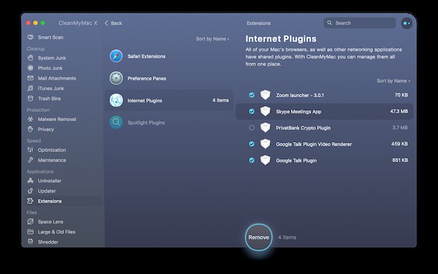Screen dimensions: 438x274
Task: Select the iTunes Junk music icon
Action: pyautogui.click(x=30, y=89)
